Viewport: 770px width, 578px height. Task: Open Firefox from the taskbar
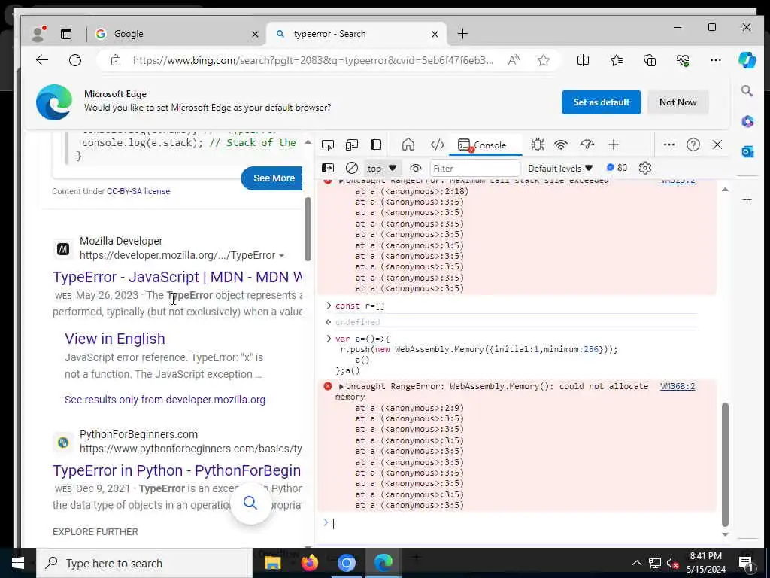pos(309,563)
